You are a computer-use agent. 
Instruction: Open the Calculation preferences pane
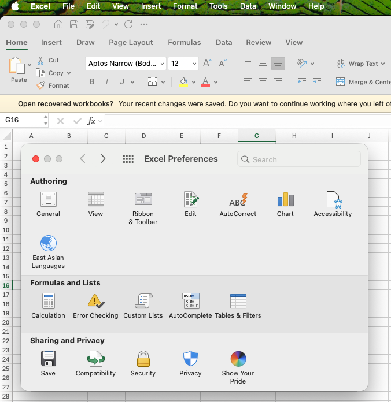(x=48, y=306)
